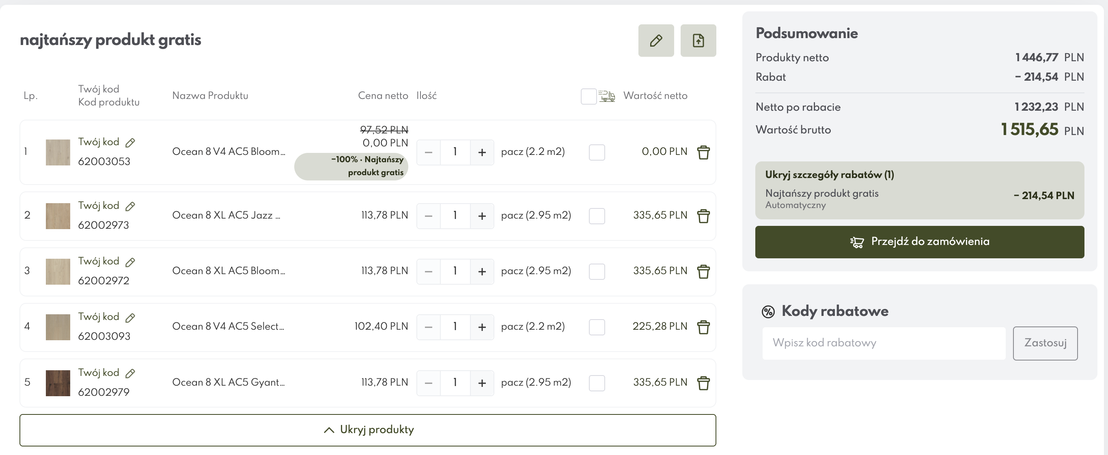Click the delivery truck icon in header
The image size is (1108, 455).
pyautogui.click(x=607, y=96)
